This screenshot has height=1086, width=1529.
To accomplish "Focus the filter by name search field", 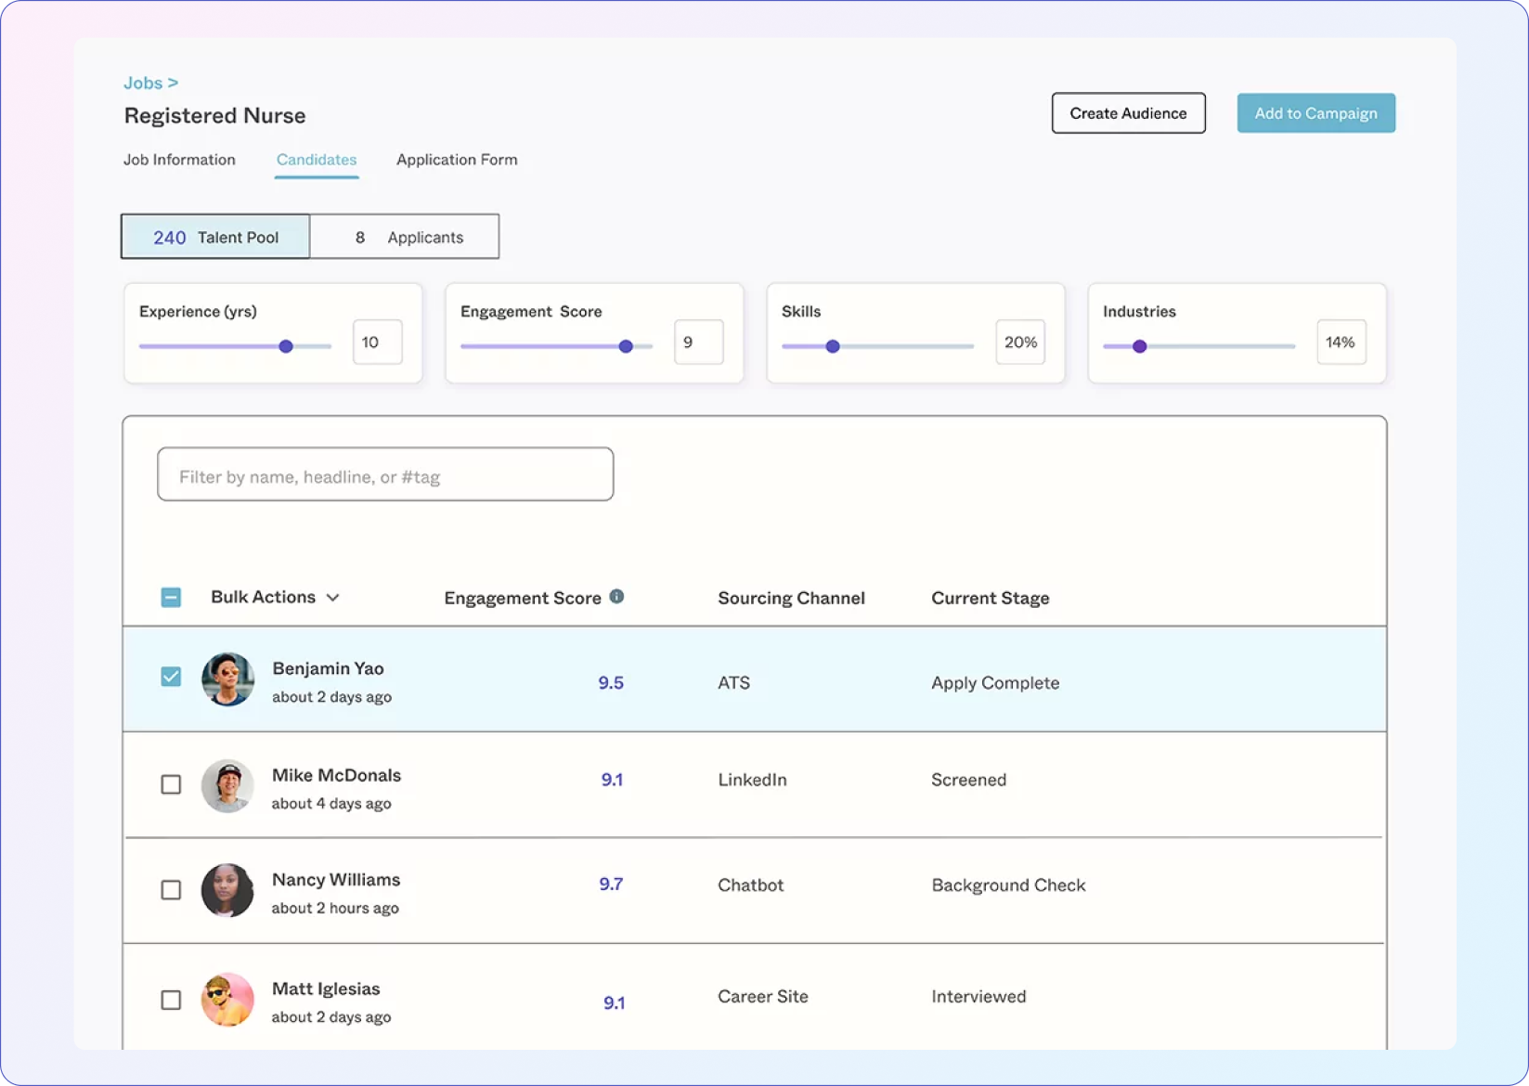I will (x=385, y=474).
